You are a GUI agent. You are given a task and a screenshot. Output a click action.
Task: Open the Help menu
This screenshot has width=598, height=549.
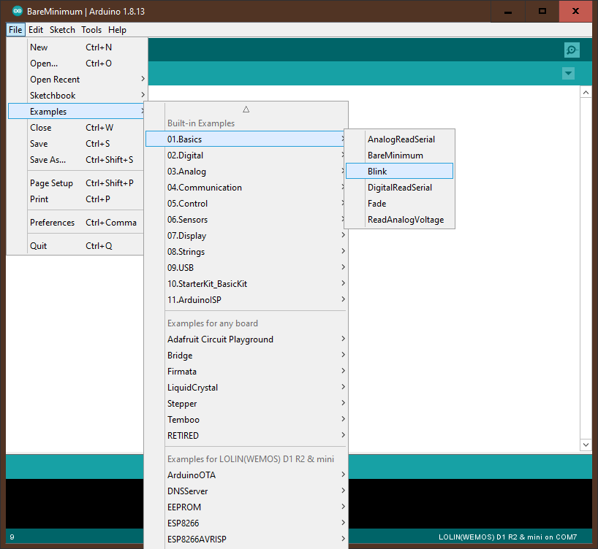(117, 30)
